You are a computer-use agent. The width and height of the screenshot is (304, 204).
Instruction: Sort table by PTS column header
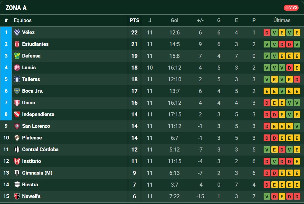click(x=134, y=20)
